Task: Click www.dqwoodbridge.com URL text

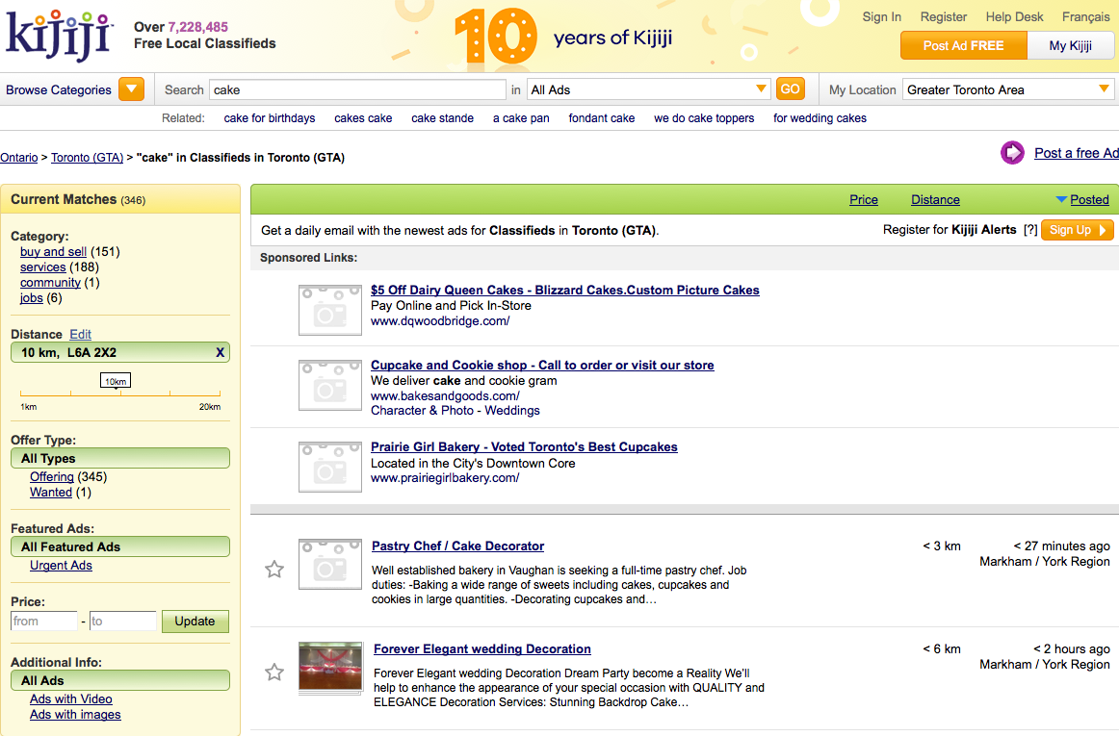Action: tap(439, 321)
